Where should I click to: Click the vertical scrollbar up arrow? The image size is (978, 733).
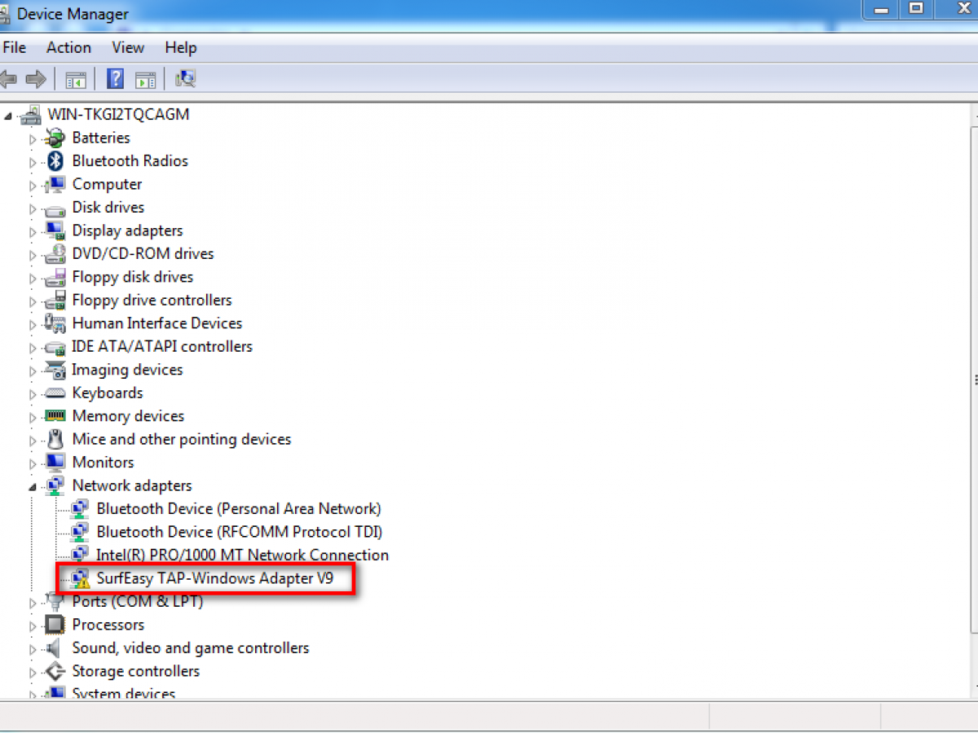pos(974,114)
